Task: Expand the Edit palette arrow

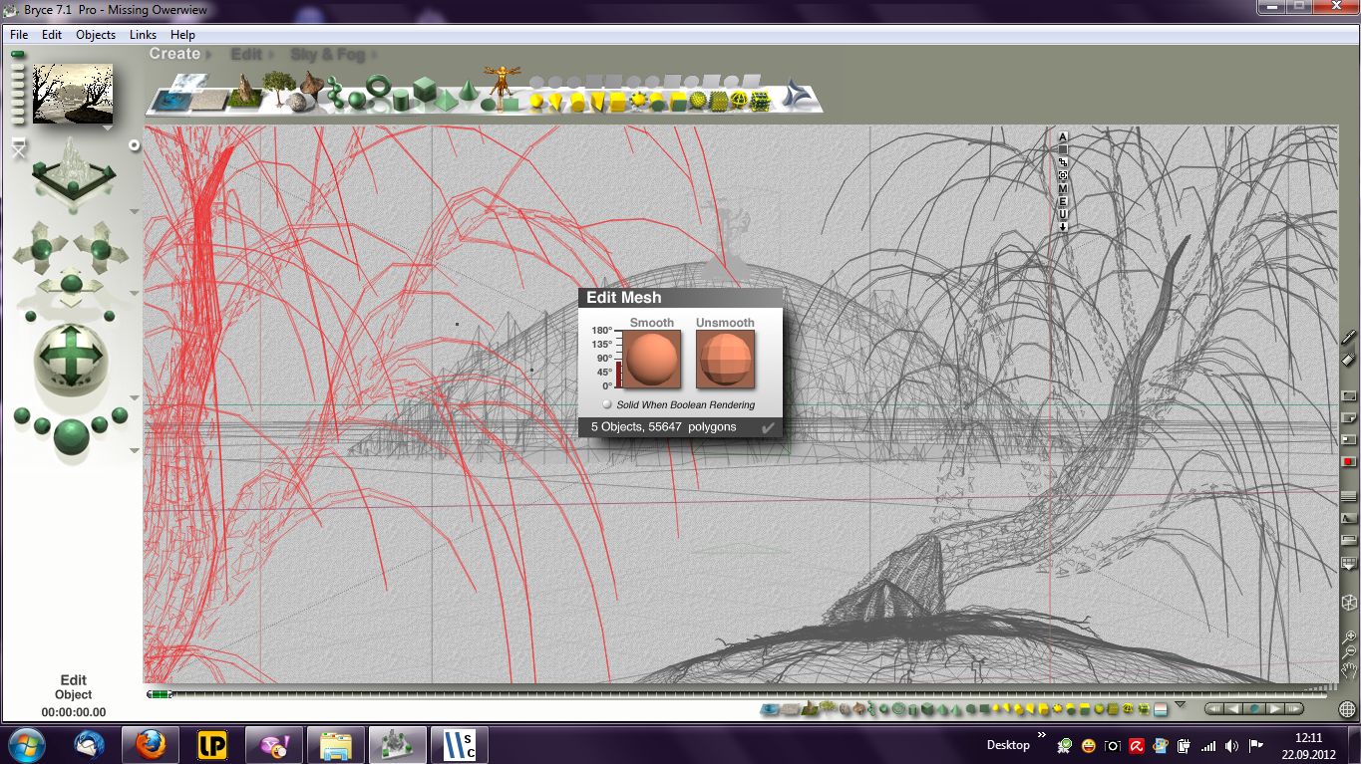Action: [x=269, y=54]
